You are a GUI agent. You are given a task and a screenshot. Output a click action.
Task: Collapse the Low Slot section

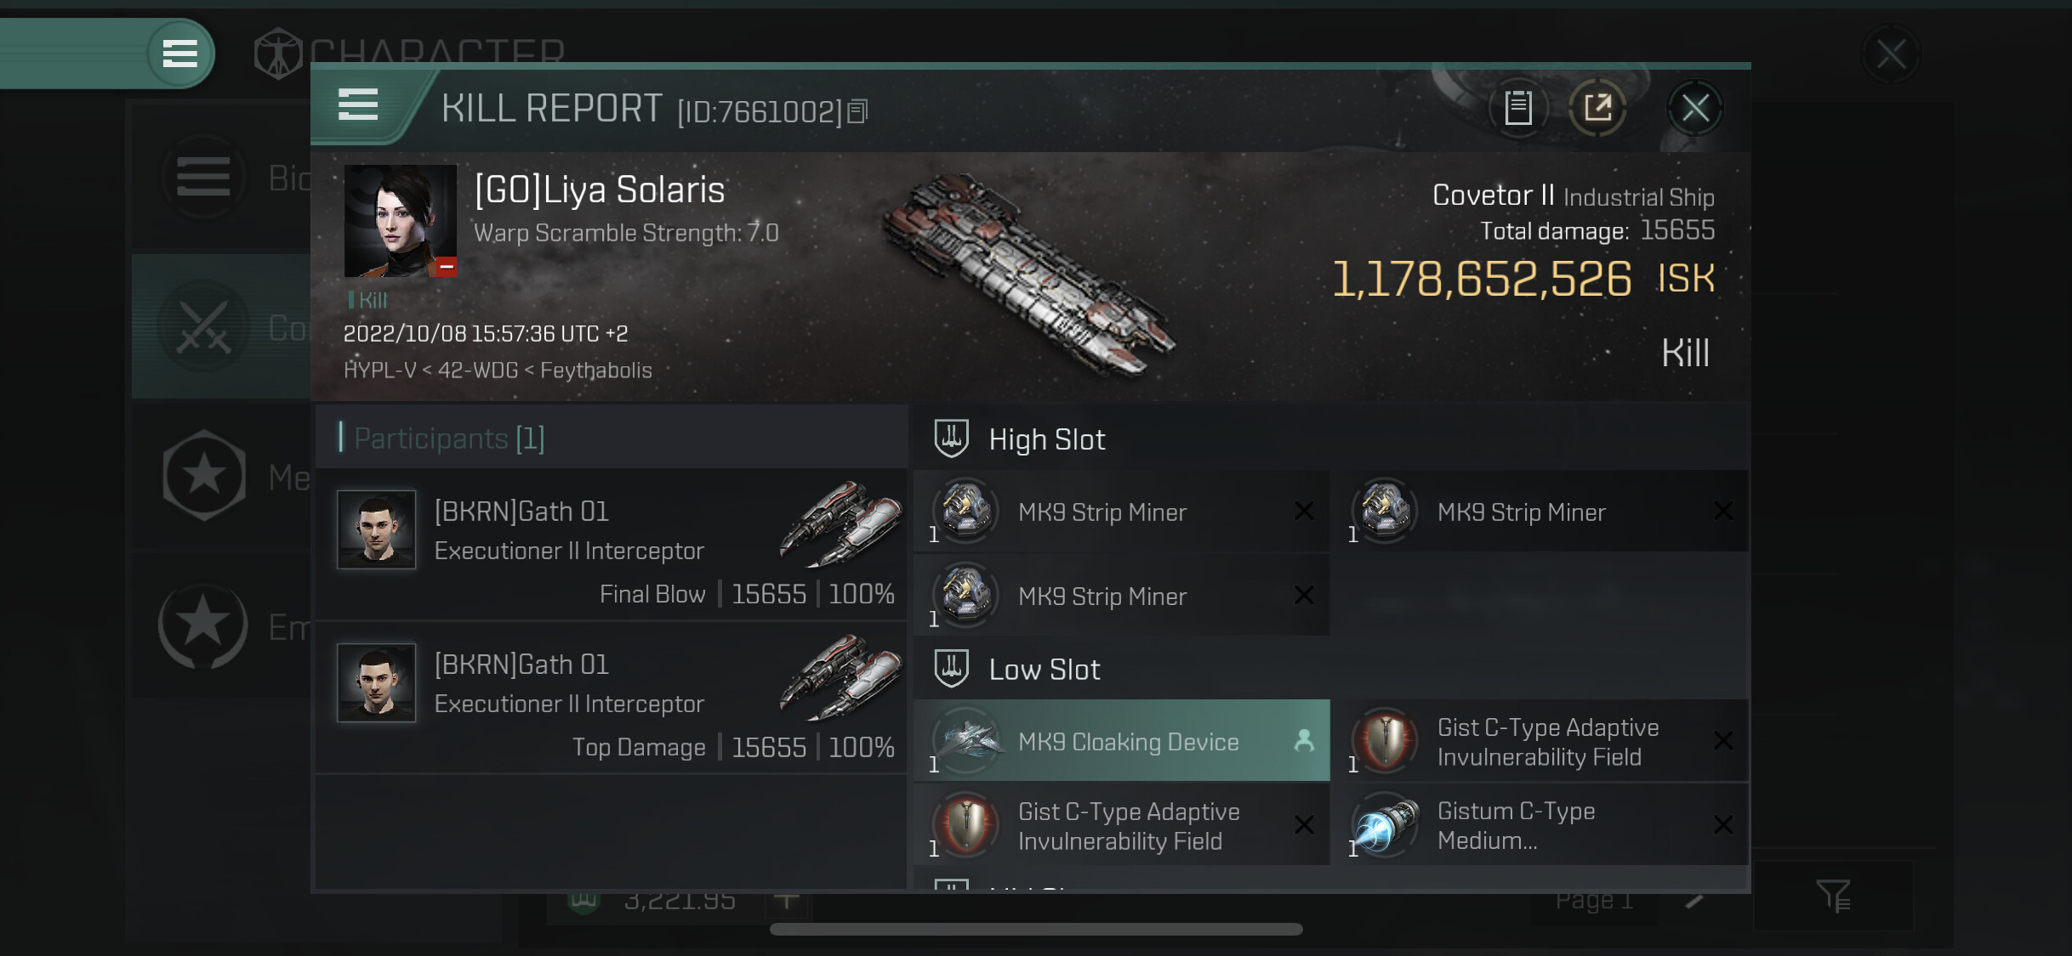pos(951,669)
